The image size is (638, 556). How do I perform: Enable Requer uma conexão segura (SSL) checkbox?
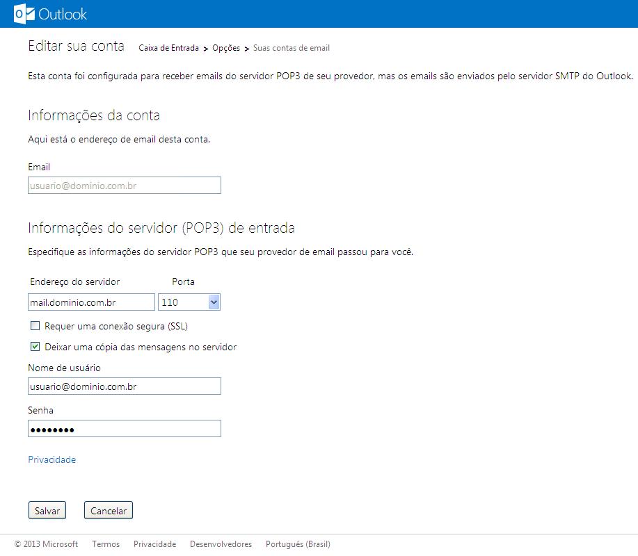tap(35, 325)
